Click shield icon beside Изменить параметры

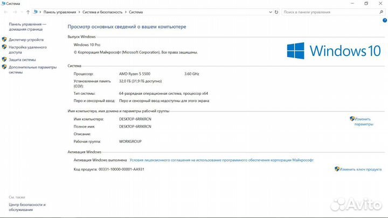pos(352,118)
